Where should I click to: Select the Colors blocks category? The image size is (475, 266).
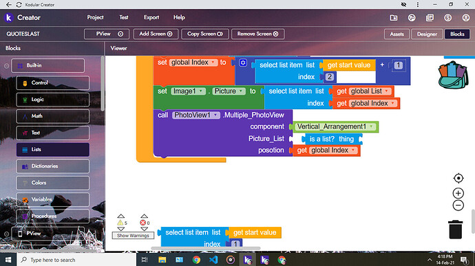click(53, 183)
